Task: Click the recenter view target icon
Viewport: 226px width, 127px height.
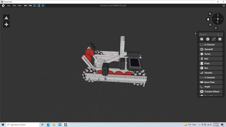Action: point(216,28)
